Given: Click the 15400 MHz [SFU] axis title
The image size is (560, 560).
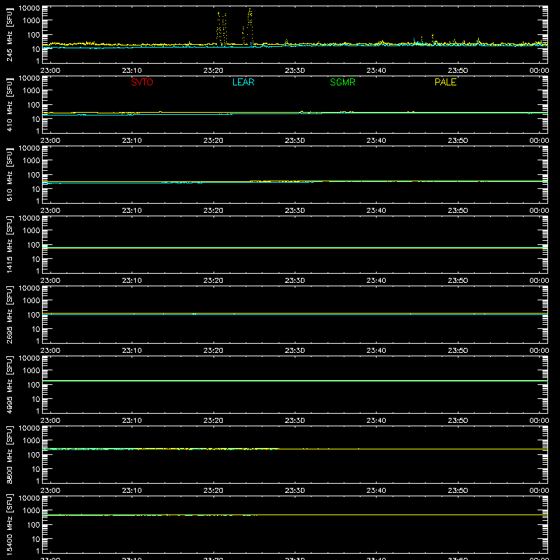Looking at the screenshot, I should pyautogui.click(x=9, y=525).
